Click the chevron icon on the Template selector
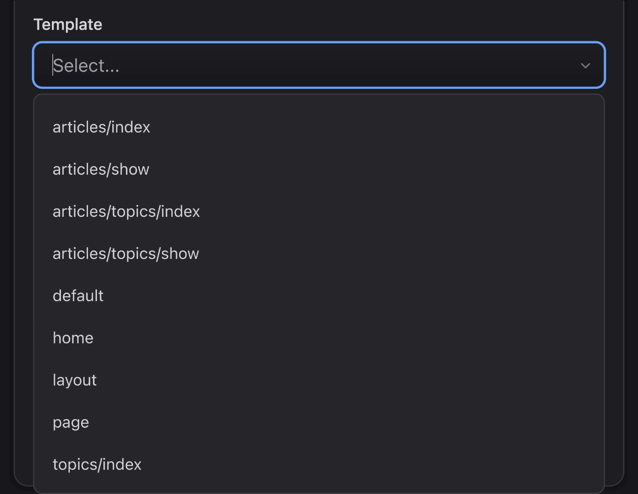Viewport: 638px width, 494px height. click(585, 65)
